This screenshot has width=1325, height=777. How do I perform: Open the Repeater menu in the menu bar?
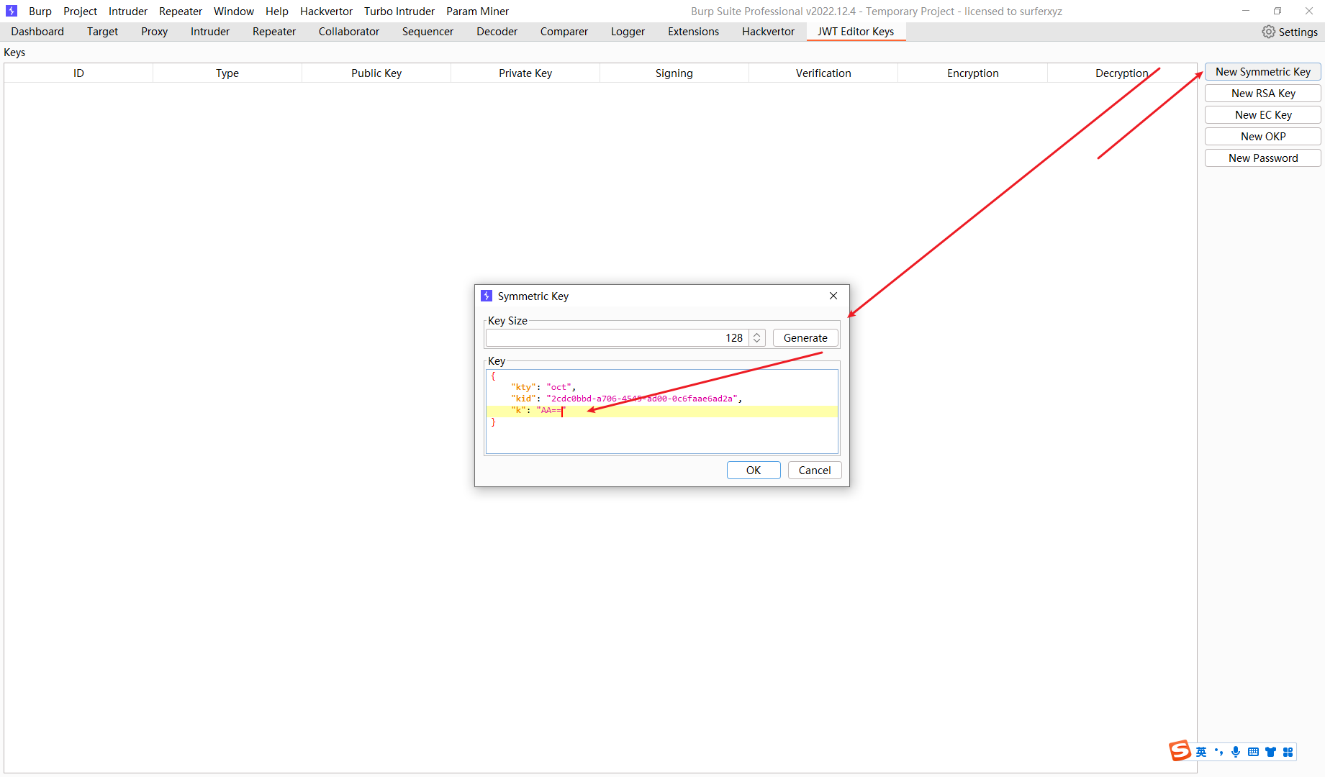tap(181, 11)
